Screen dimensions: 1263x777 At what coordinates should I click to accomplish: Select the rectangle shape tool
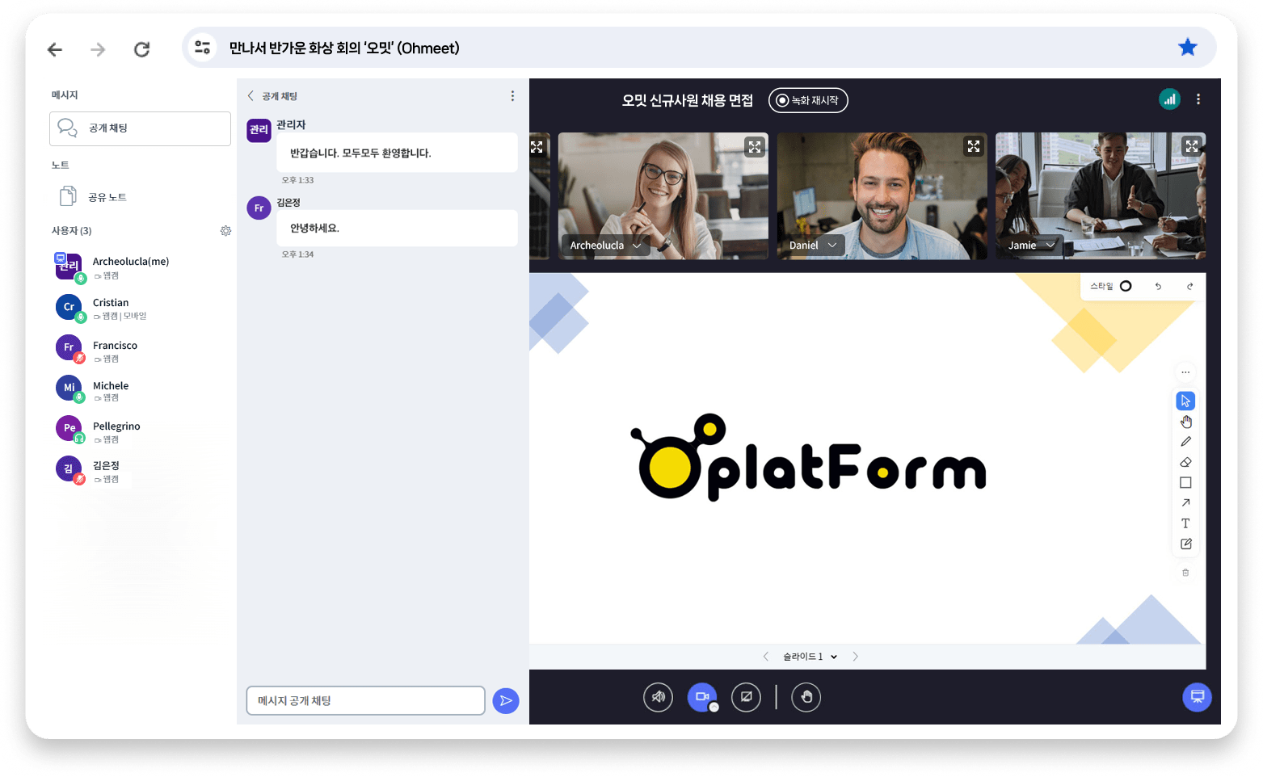[x=1185, y=482]
